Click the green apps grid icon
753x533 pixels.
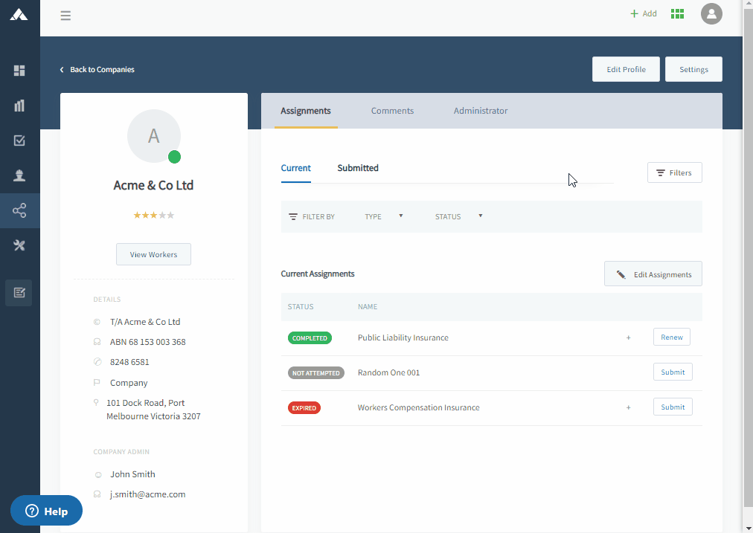(x=677, y=14)
